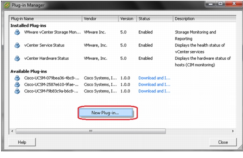Click Enabled status of vCenter Hardware Status
This screenshot has height=158, width=243.
click(145, 59)
